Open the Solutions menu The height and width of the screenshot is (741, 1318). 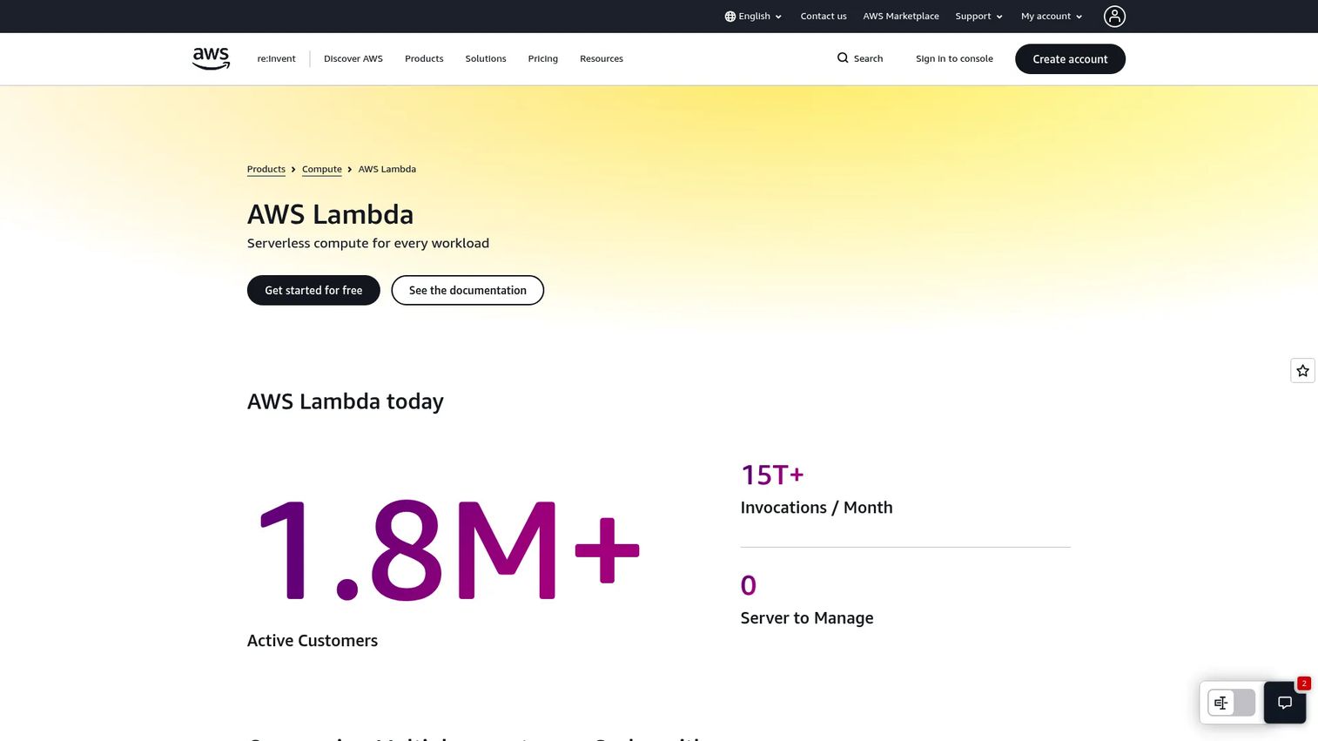click(x=486, y=59)
